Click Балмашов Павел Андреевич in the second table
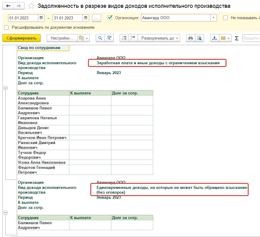 (x=43, y=225)
